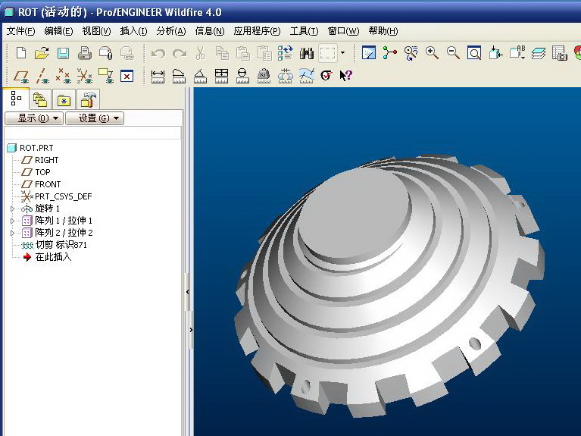Open reorient view tool
This screenshot has width=581, height=436.
coord(495,53)
